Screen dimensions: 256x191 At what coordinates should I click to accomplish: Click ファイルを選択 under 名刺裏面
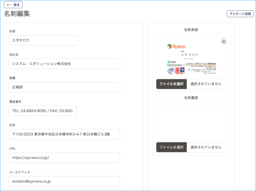tap(171, 147)
